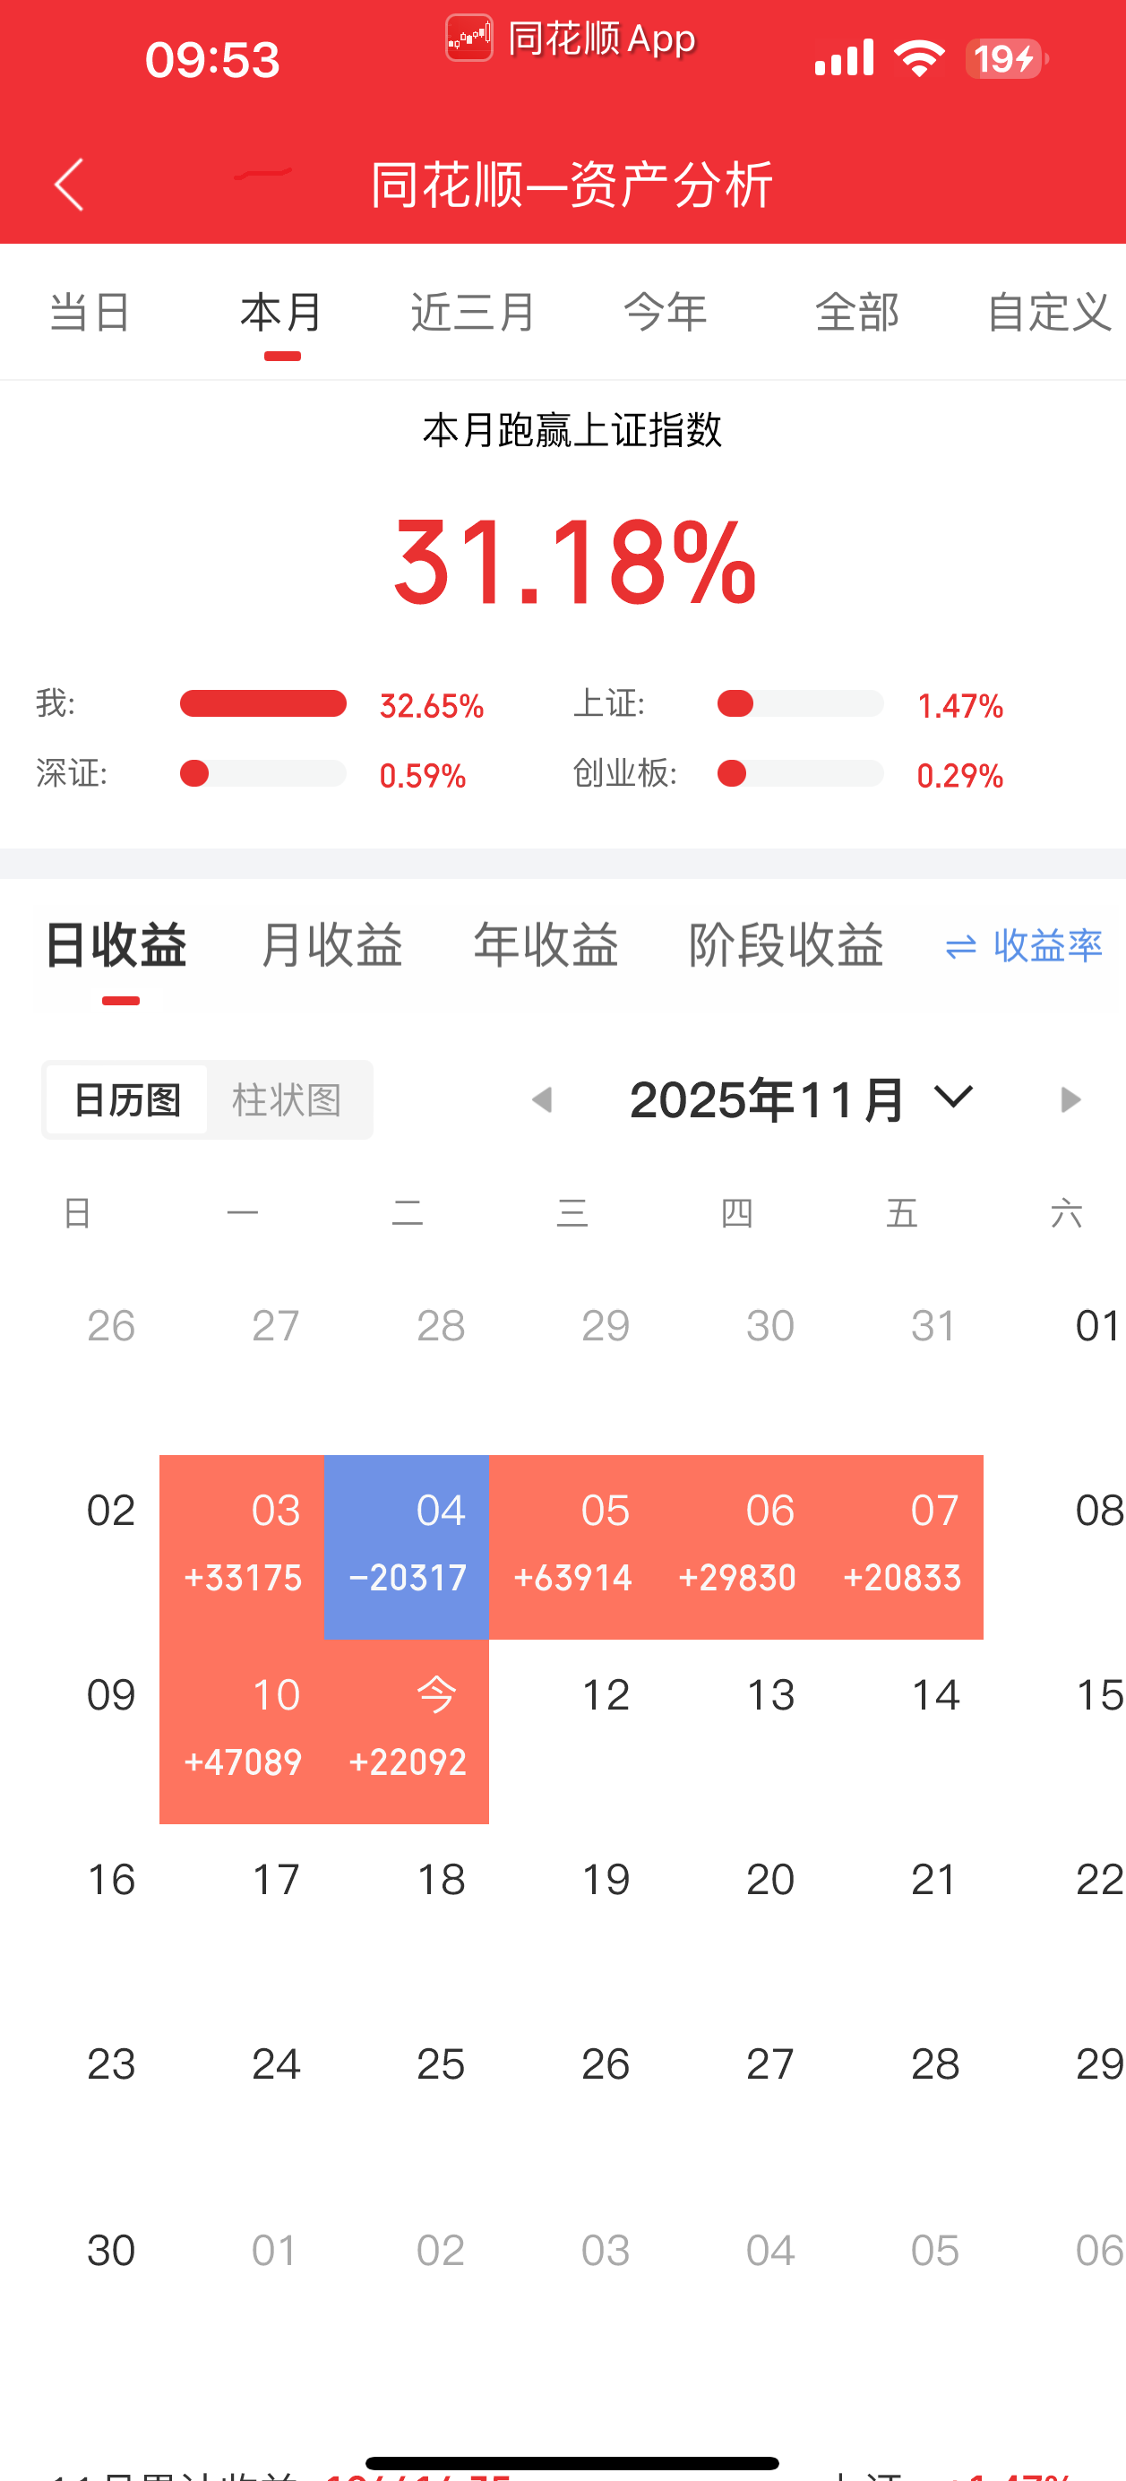Check the battery indicator in status bar
Image resolution: width=1126 pixels, height=2481 pixels.
[x=1007, y=59]
